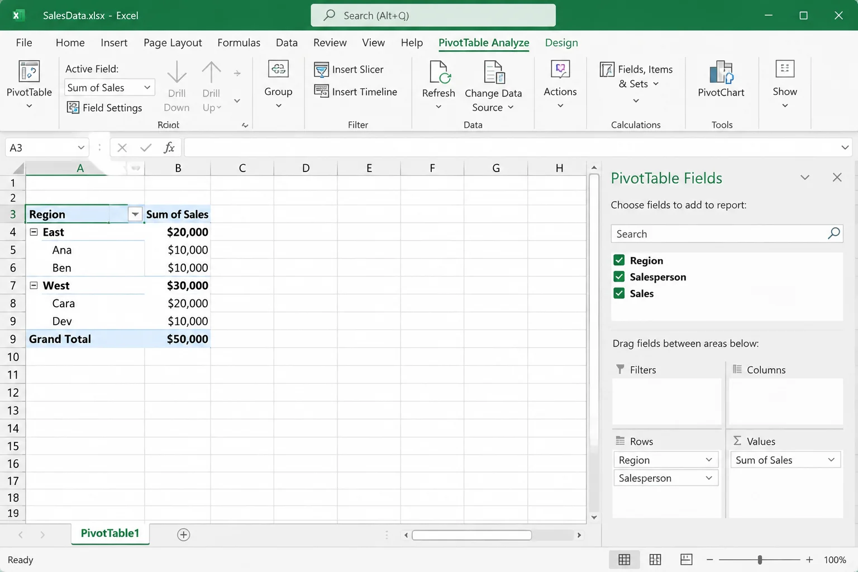Click the Insert Function fx icon
The height and width of the screenshot is (572, 858).
click(169, 147)
